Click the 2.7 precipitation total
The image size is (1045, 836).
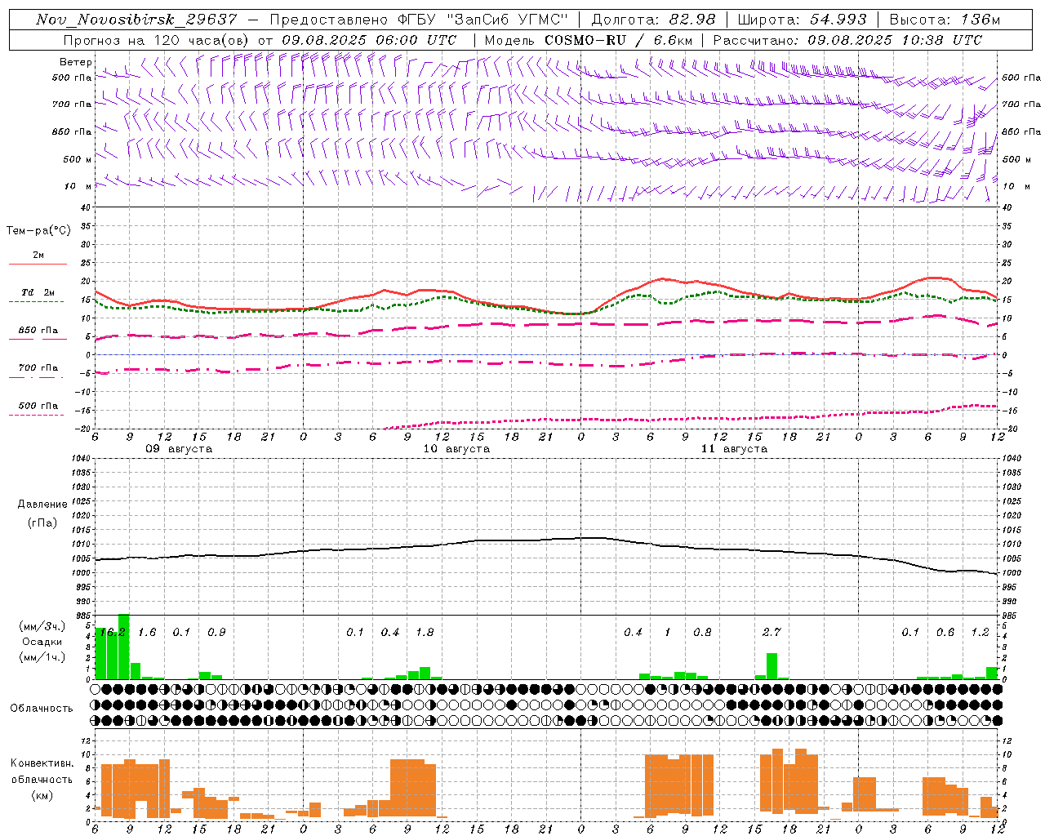pos(772,633)
